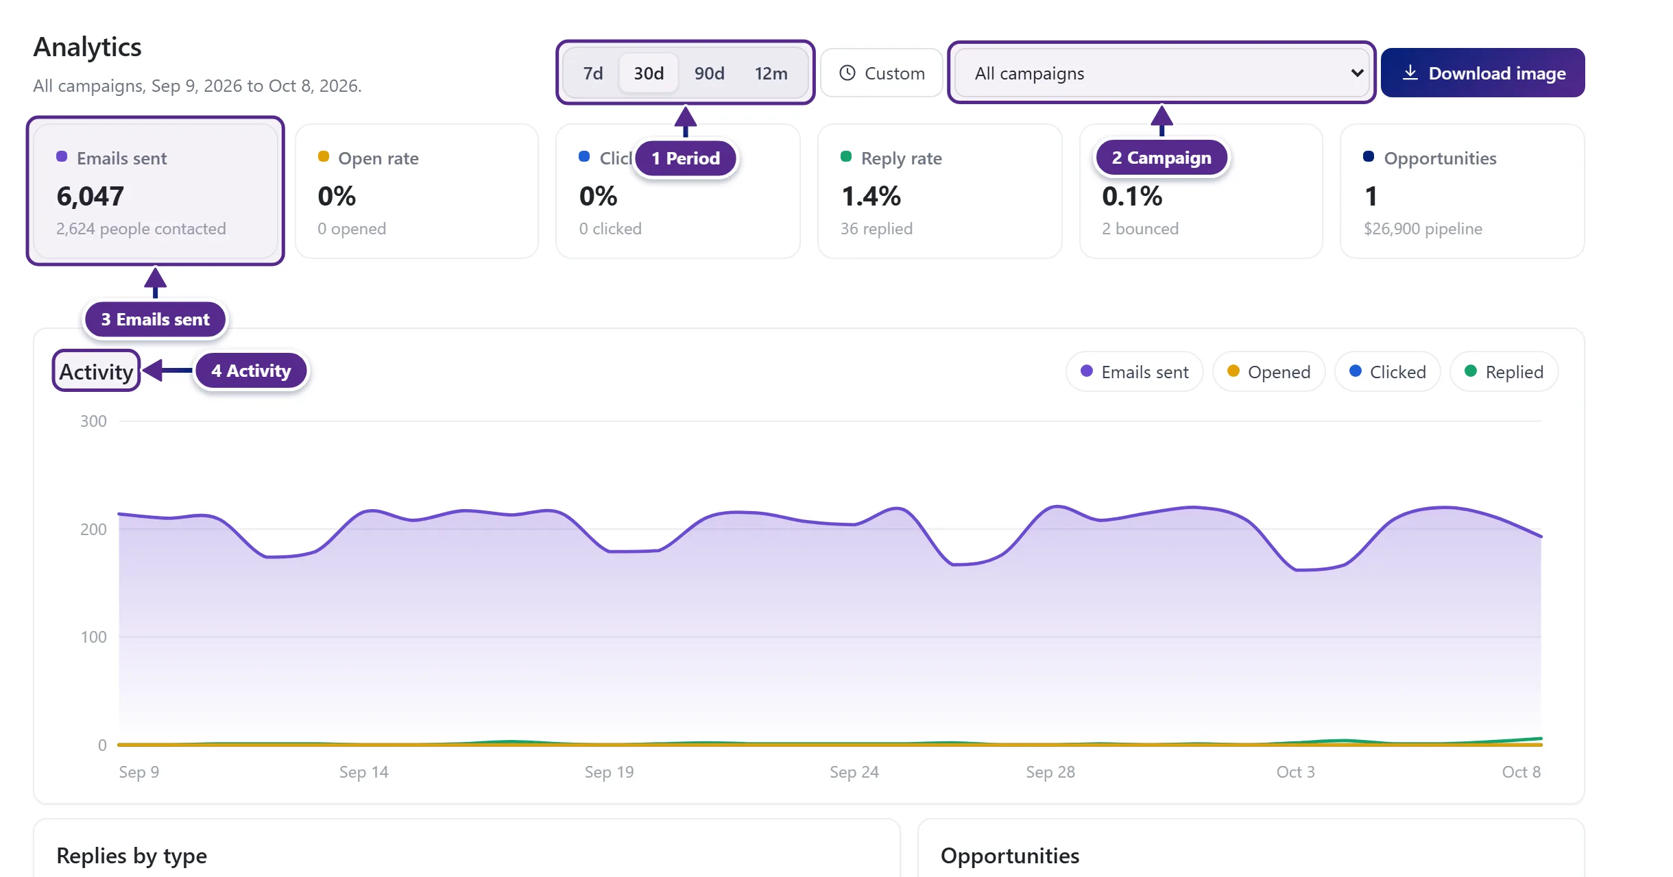
Task: Select the Emails sent metric card
Action: point(156,191)
